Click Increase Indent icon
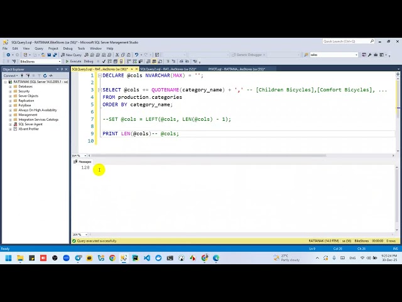This screenshot has width=402, height=302. (187, 62)
